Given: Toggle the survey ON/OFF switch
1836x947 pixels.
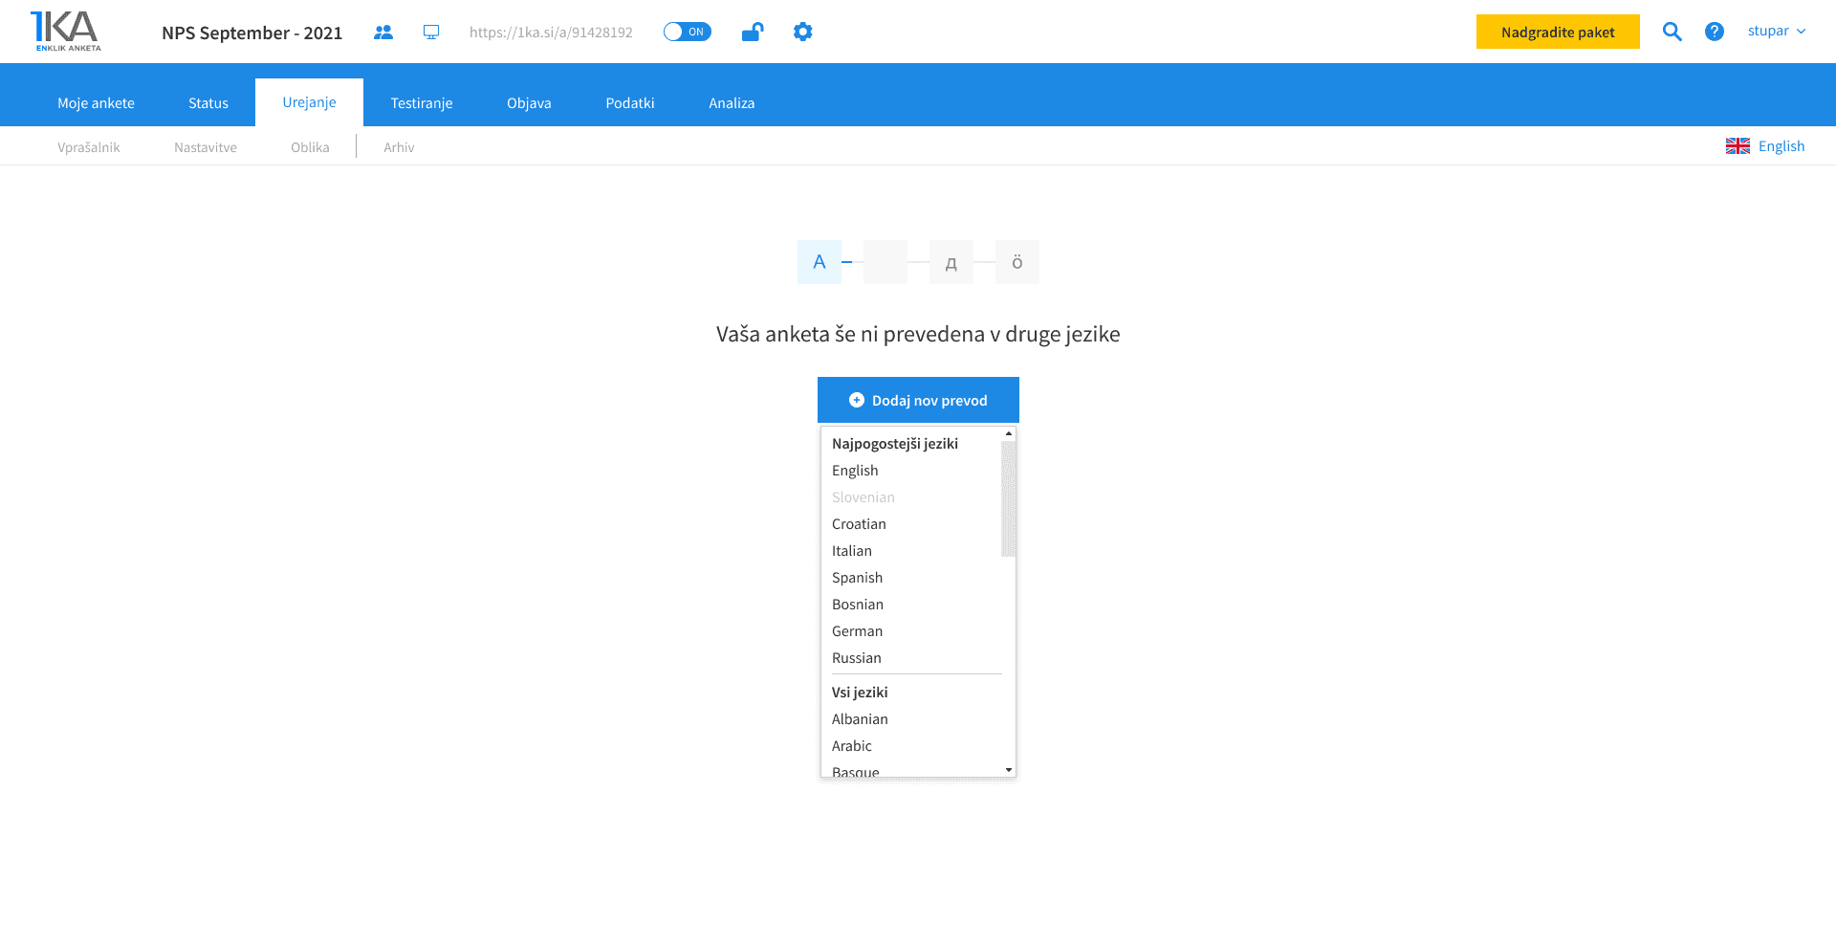Looking at the screenshot, I should pos(687,32).
